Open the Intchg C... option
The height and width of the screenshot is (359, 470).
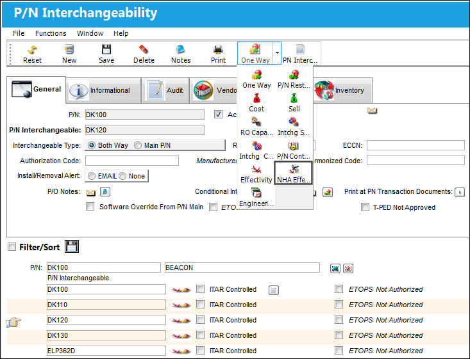(x=256, y=150)
